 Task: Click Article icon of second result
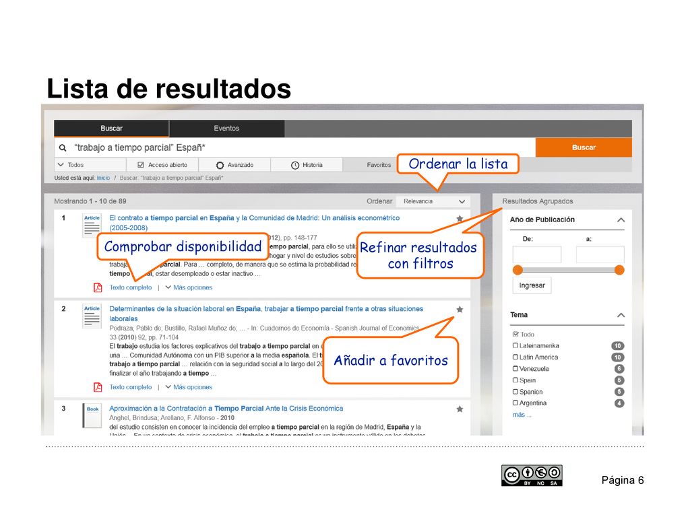[x=92, y=316]
